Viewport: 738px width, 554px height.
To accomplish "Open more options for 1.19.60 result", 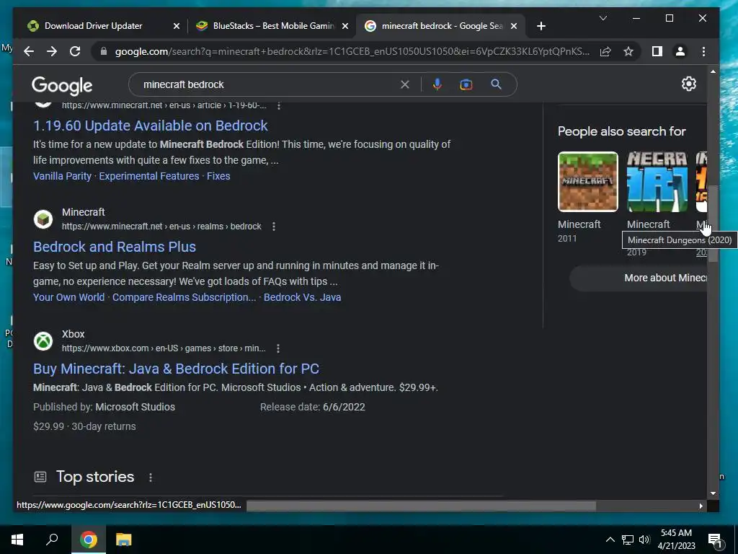I will point(279,105).
